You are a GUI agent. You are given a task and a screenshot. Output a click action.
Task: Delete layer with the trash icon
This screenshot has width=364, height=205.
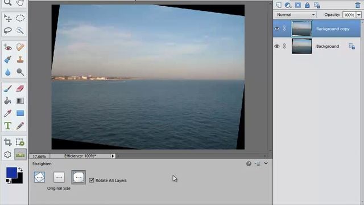(x=358, y=5)
